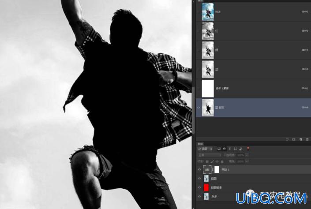This screenshot has width=311, height=209.
Task: Select the white layer mask of 色阶 1
Action: click(x=217, y=170)
